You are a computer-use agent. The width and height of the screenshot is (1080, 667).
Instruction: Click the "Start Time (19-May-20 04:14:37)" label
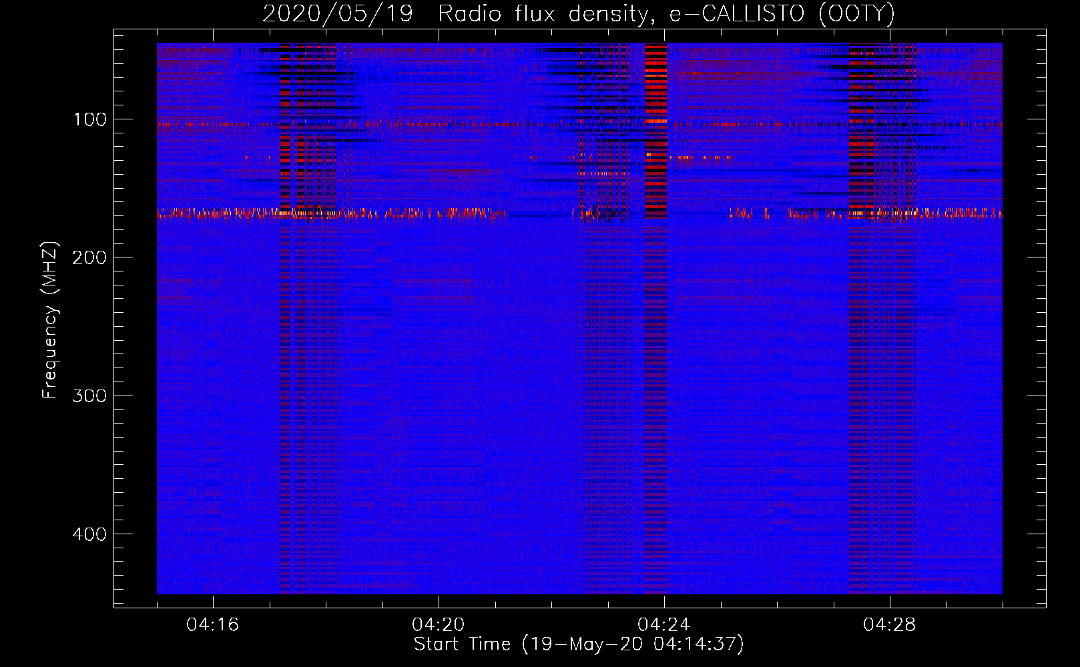579,644
